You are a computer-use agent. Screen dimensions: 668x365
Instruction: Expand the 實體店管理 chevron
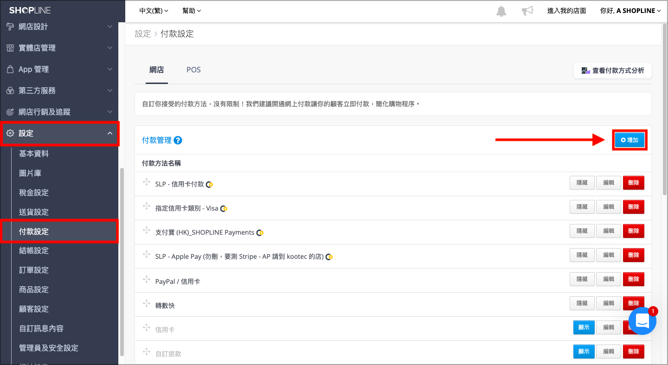(x=110, y=48)
